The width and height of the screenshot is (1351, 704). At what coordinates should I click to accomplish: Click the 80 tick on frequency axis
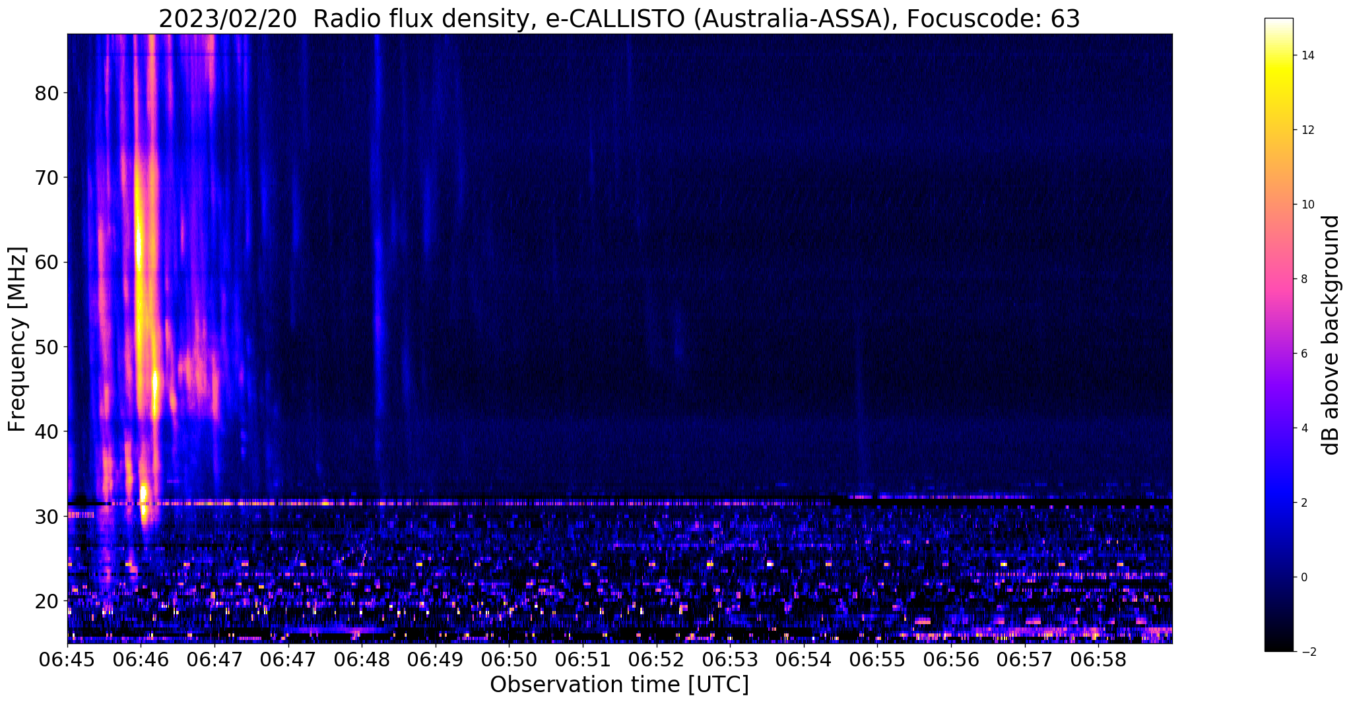[x=47, y=93]
